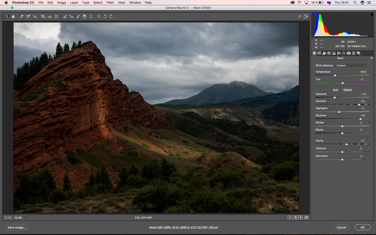The width and height of the screenshot is (376, 235).
Task: Click the Exposure slider handle
Action: pyautogui.click(x=335, y=97)
